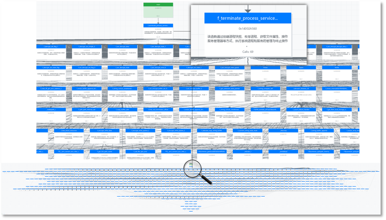Viewport: 386px width, 220px height.
Task: Click the f_terminate_process_service node below main
Action: click(x=158, y=25)
